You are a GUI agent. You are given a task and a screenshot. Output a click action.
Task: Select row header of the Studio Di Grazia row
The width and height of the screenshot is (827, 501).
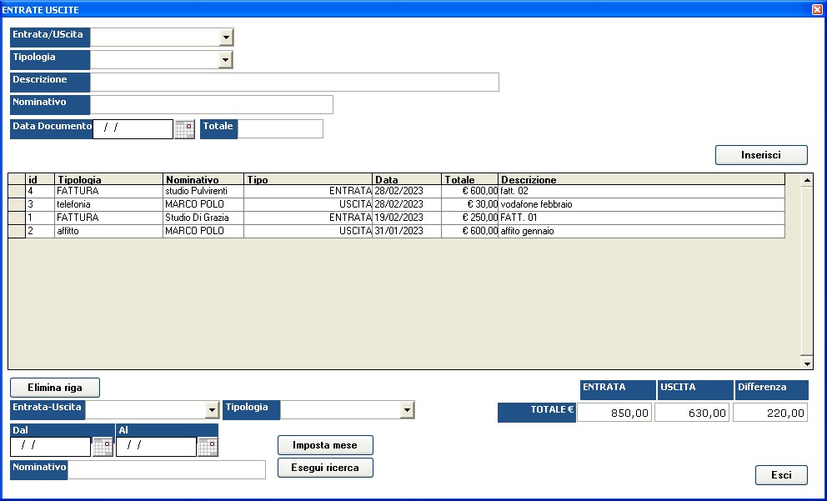(x=17, y=218)
